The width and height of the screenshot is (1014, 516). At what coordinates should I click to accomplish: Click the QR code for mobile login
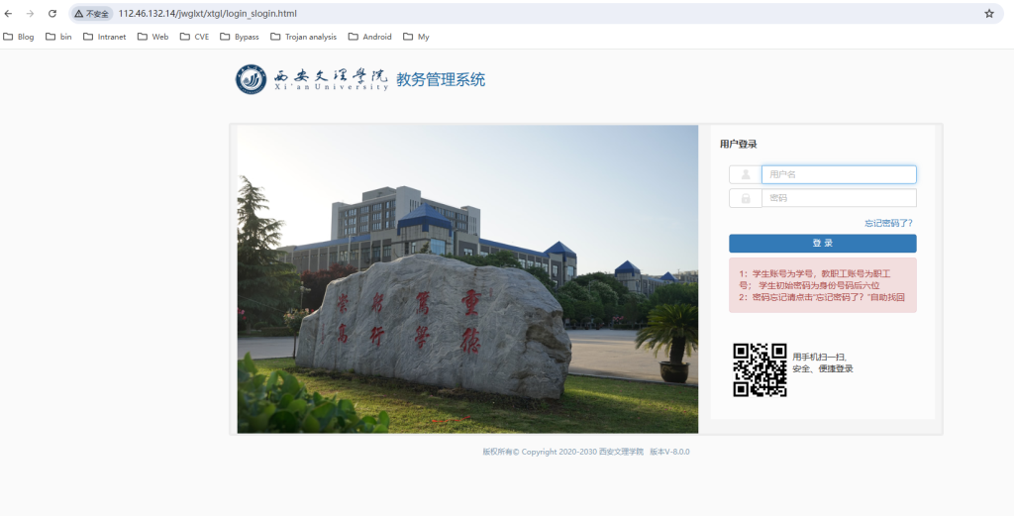pyautogui.click(x=760, y=369)
